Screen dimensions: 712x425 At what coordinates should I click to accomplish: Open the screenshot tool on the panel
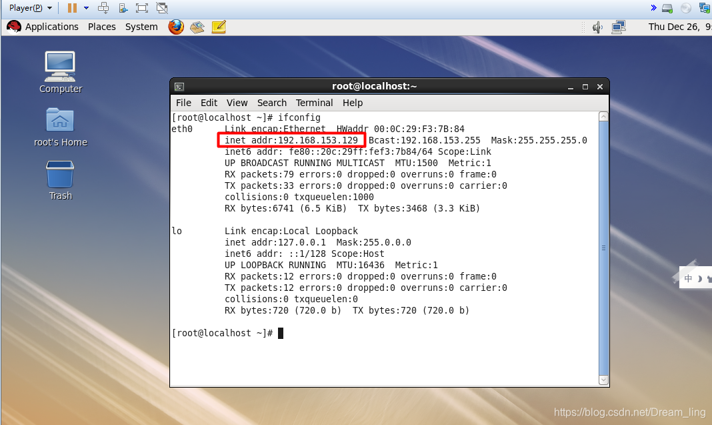197,27
